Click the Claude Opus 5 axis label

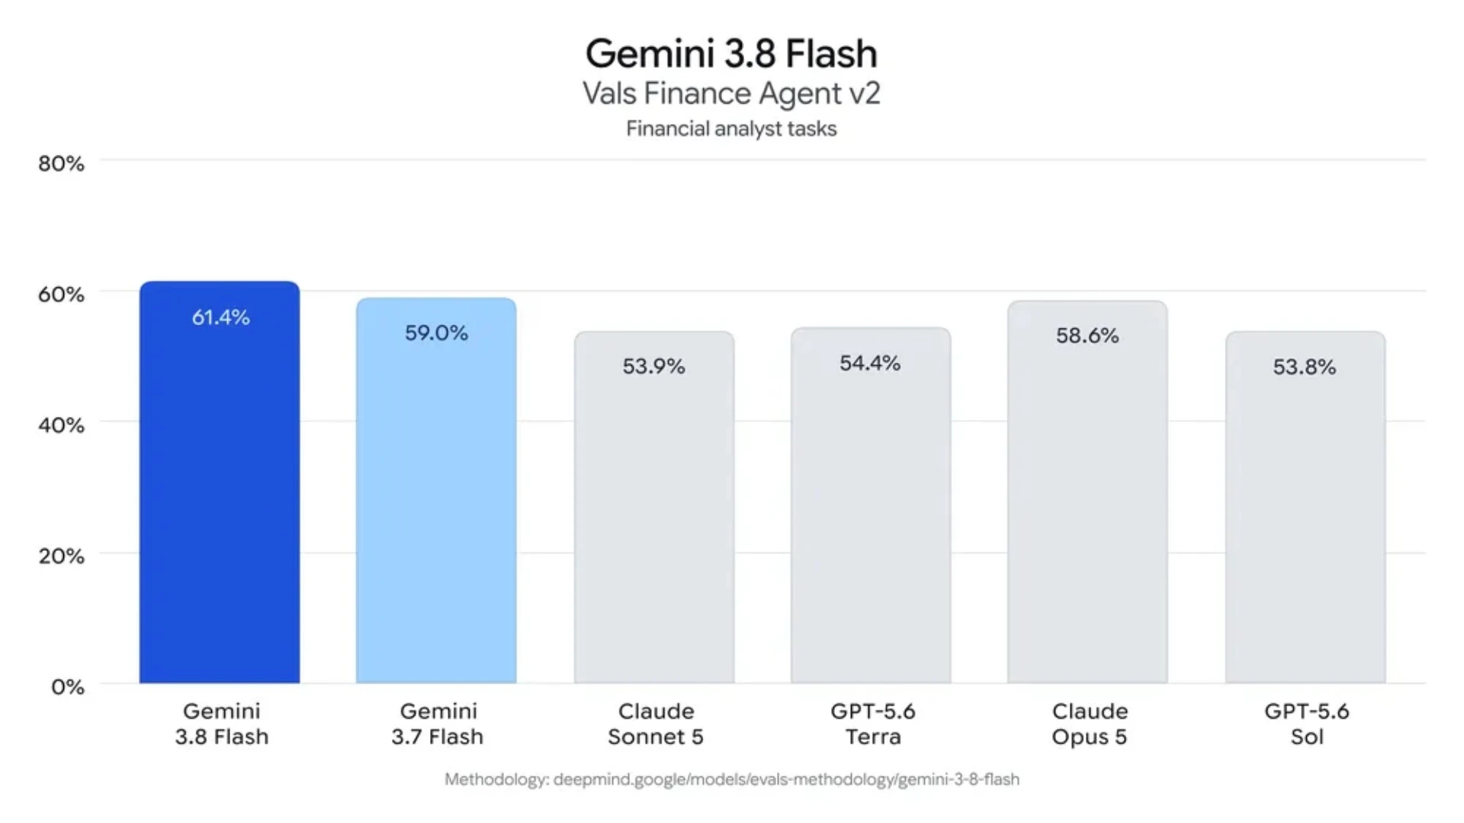click(x=1090, y=724)
